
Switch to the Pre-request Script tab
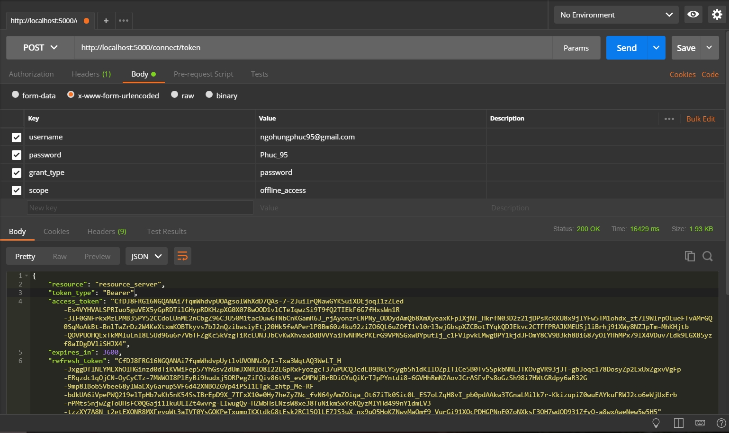click(203, 74)
